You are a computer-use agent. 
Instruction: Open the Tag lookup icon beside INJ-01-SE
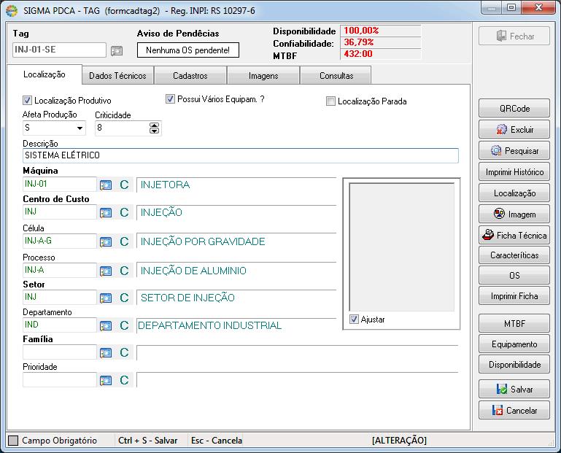(x=117, y=51)
